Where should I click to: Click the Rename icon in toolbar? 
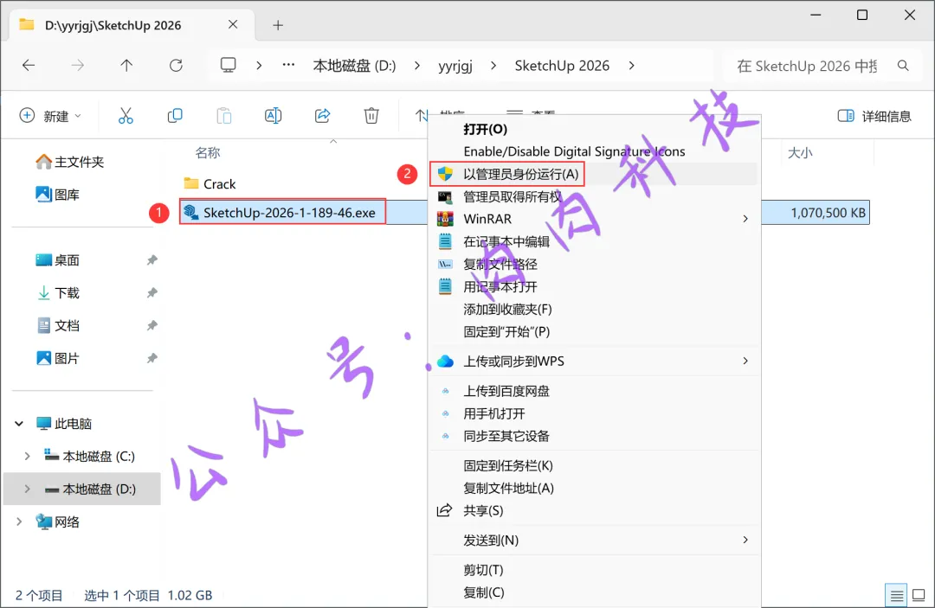[273, 116]
